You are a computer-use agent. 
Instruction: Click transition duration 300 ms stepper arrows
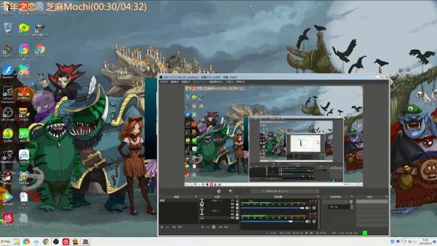[x=351, y=207]
